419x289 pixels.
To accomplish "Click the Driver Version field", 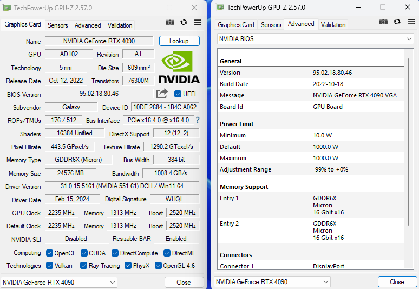I will (x=122, y=186).
